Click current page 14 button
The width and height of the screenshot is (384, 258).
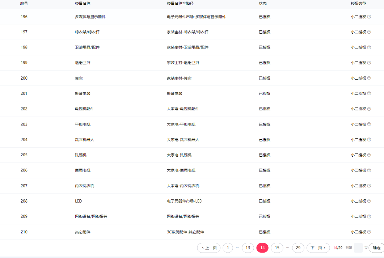pos(262,248)
